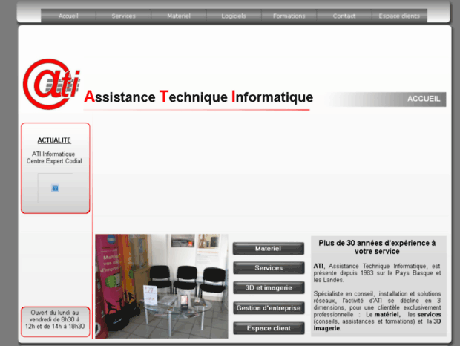
Task: Click the 3D et imagerie button
Action: (269, 287)
